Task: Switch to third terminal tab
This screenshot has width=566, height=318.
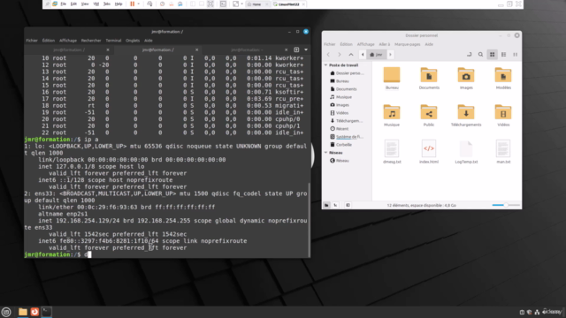Action: point(247,49)
